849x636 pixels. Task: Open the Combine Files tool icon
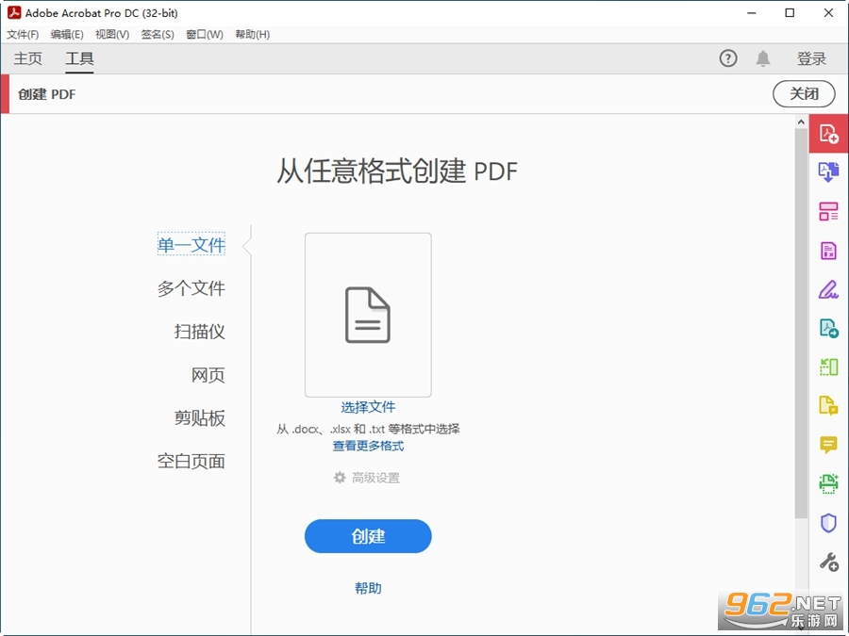pyautogui.click(x=828, y=172)
